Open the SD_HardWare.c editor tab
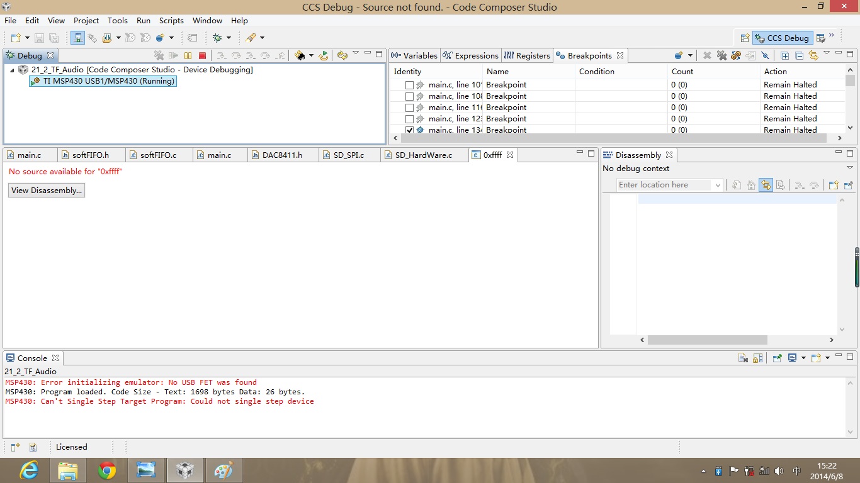Screen dimensions: 860x483 (x=424, y=155)
